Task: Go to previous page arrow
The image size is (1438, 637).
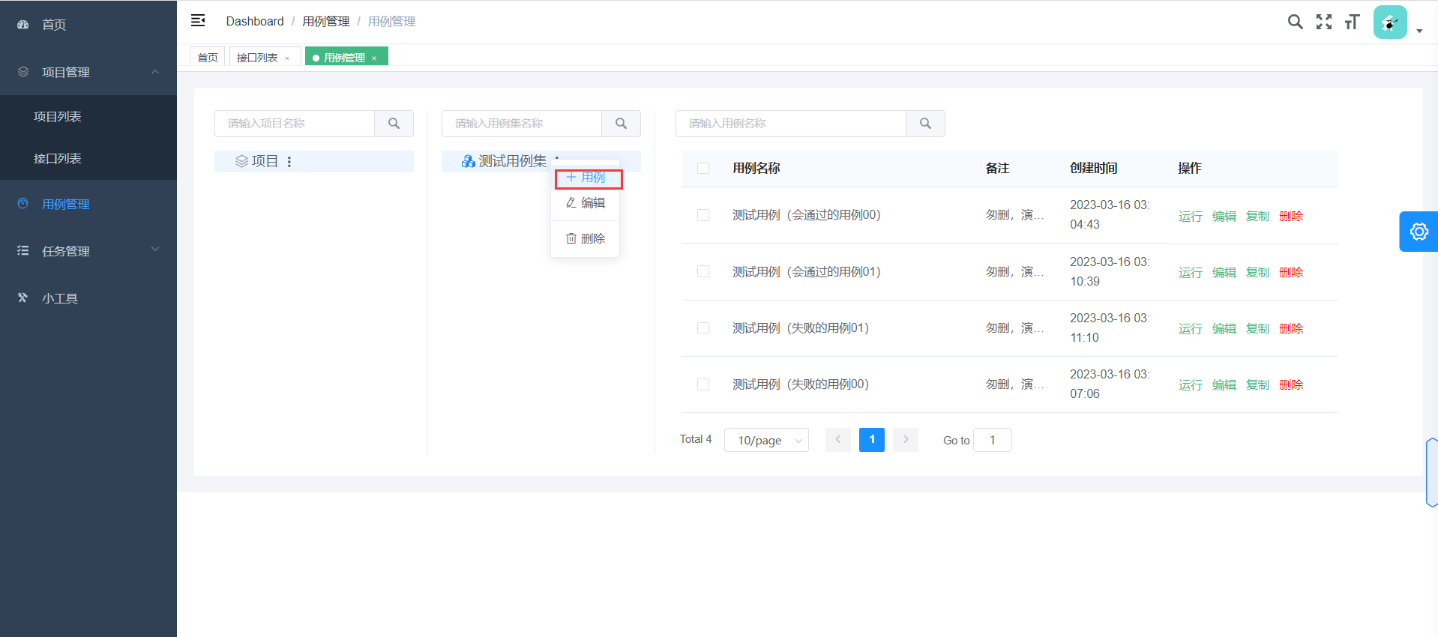Action: click(837, 440)
